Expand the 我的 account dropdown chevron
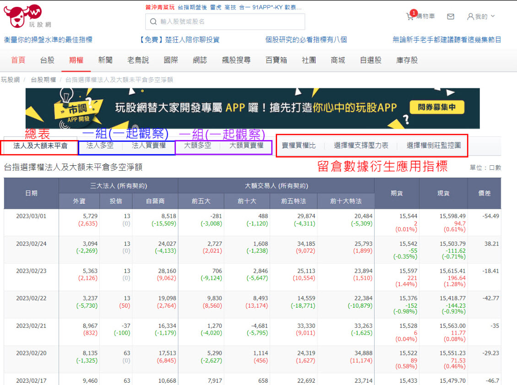The image size is (517, 385). [492, 16]
